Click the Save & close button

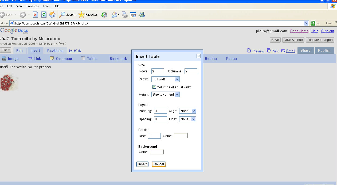click(293, 40)
